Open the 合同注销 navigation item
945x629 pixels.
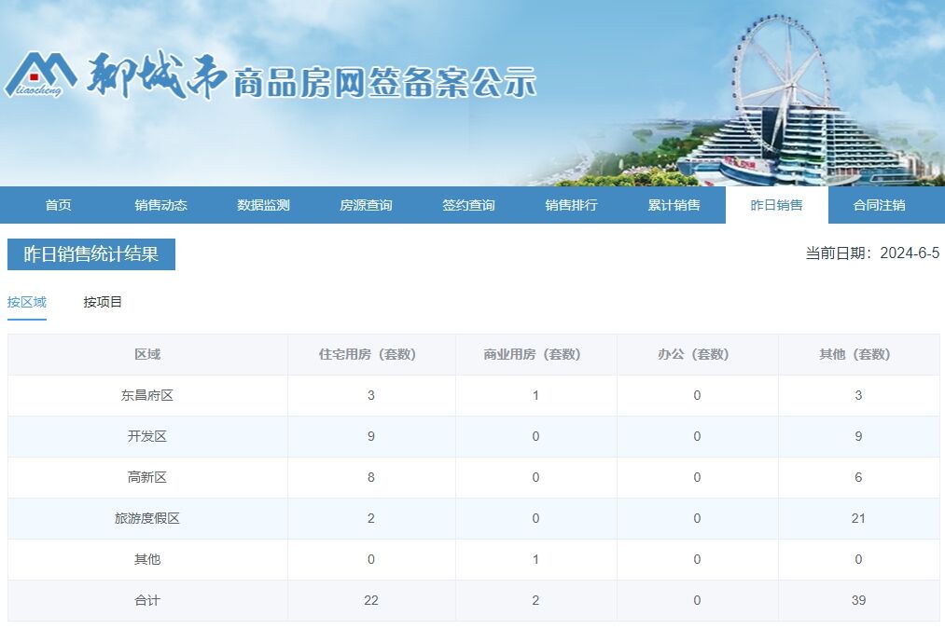878,205
